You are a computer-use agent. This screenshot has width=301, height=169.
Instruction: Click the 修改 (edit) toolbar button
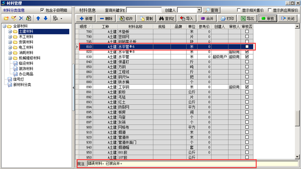(x=126, y=19)
